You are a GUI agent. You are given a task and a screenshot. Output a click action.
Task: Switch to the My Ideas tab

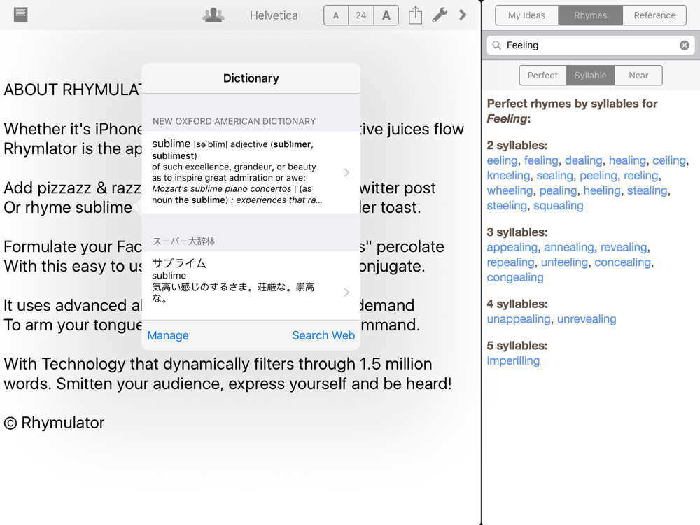(x=526, y=15)
